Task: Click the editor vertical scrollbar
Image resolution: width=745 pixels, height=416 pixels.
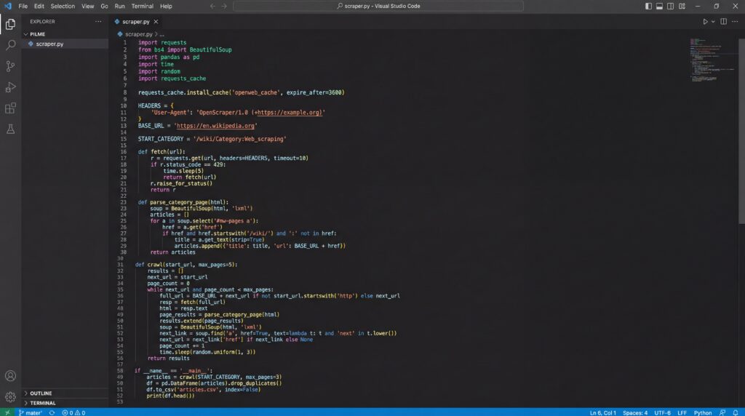Action: click(x=741, y=131)
